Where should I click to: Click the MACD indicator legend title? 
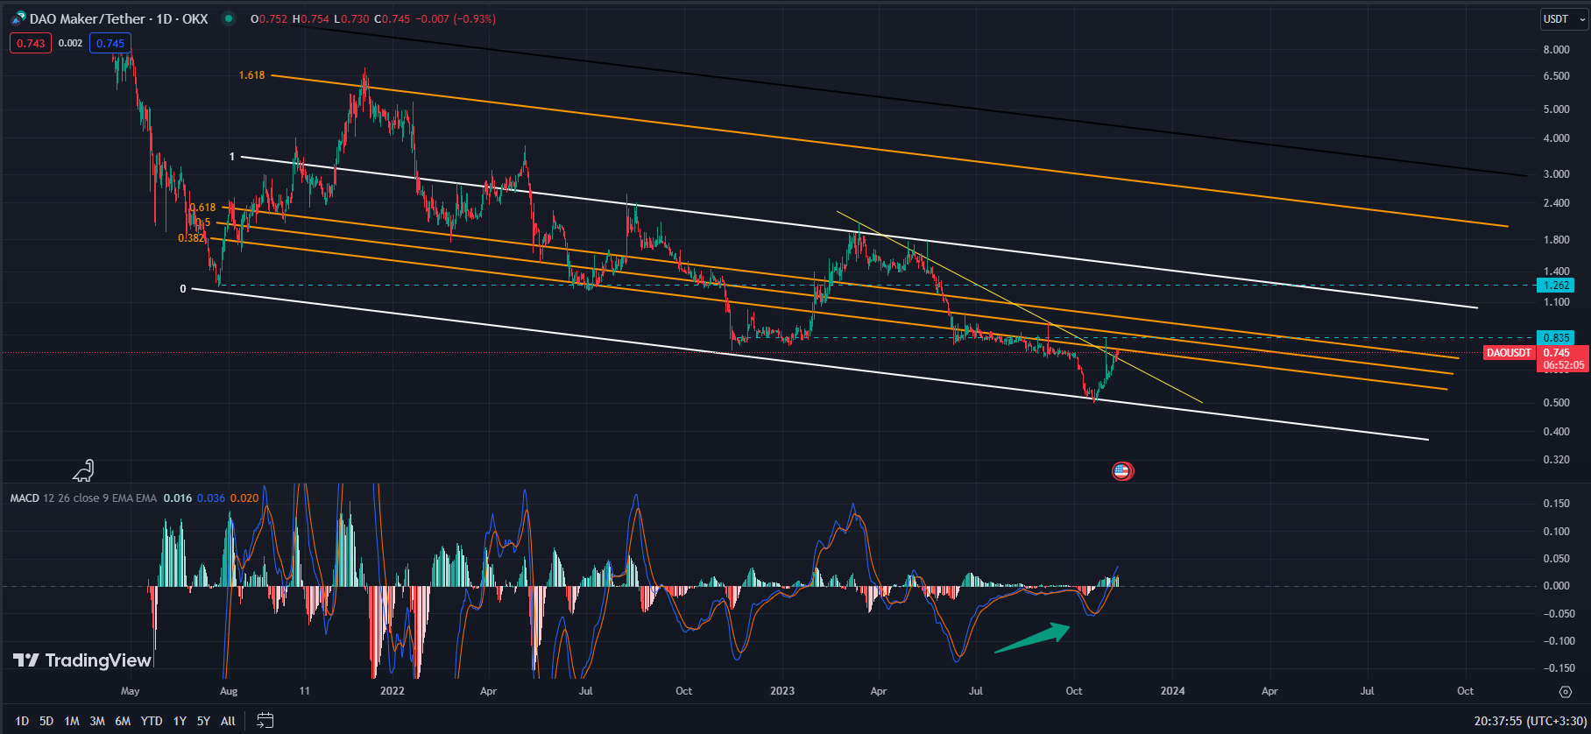coord(25,498)
